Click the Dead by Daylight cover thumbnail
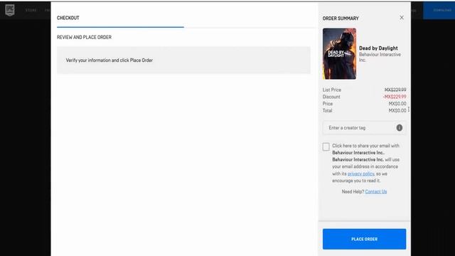 point(339,54)
